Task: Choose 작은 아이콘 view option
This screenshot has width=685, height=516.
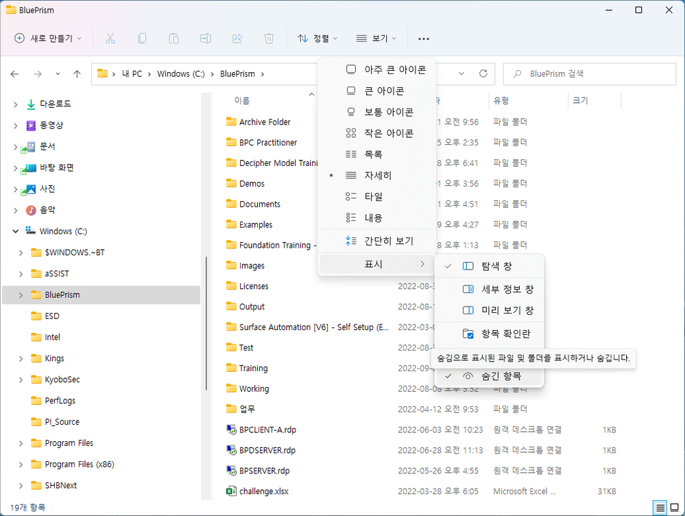Action: click(376, 133)
